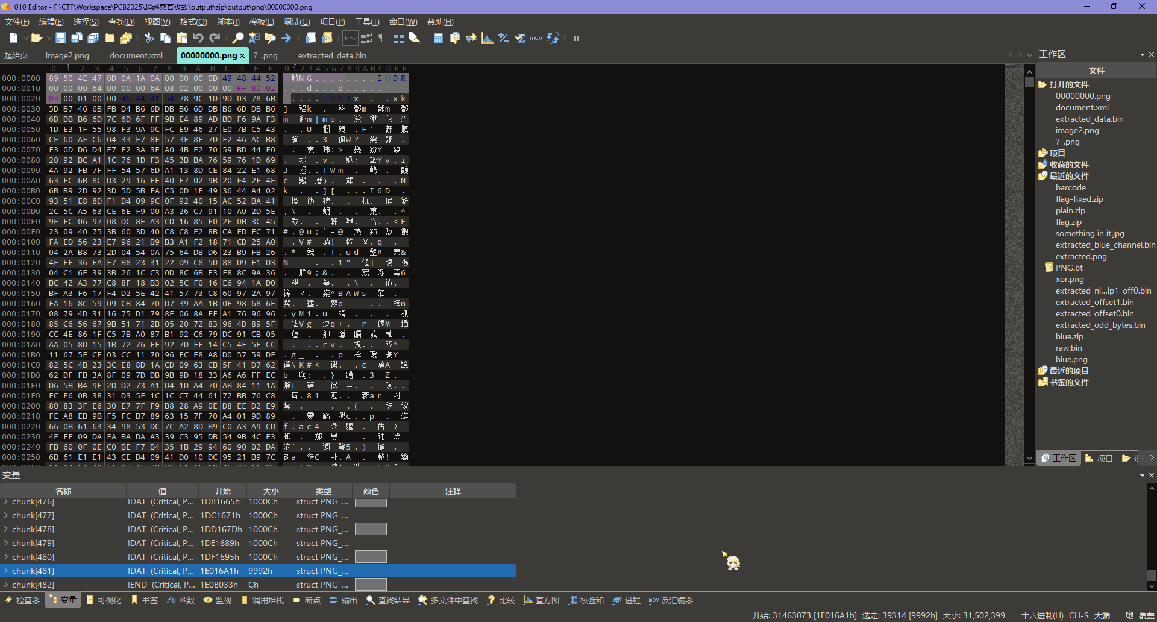Click the Save file toolbar icon
This screenshot has width=1157, height=622.
pyautogui.click(x=61, y=38)
